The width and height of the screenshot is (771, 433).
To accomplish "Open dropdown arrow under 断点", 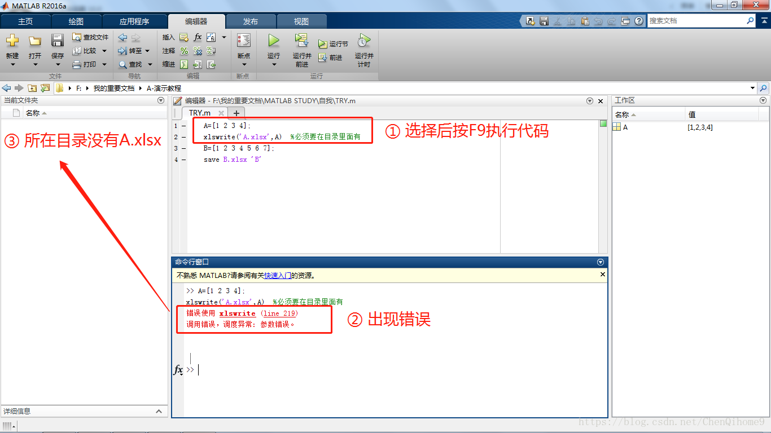I will tap(244, 65).
